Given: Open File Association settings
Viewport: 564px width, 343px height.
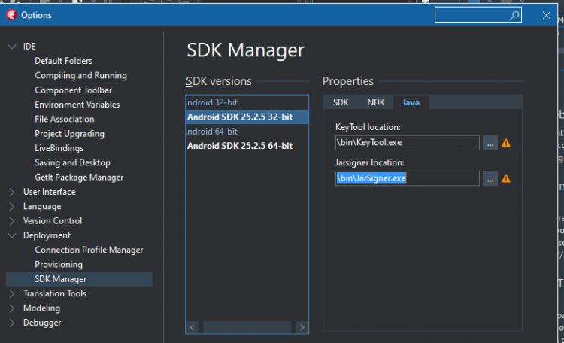Looking at the screenshot, I should pyautogui.click(x=65, y=119).
